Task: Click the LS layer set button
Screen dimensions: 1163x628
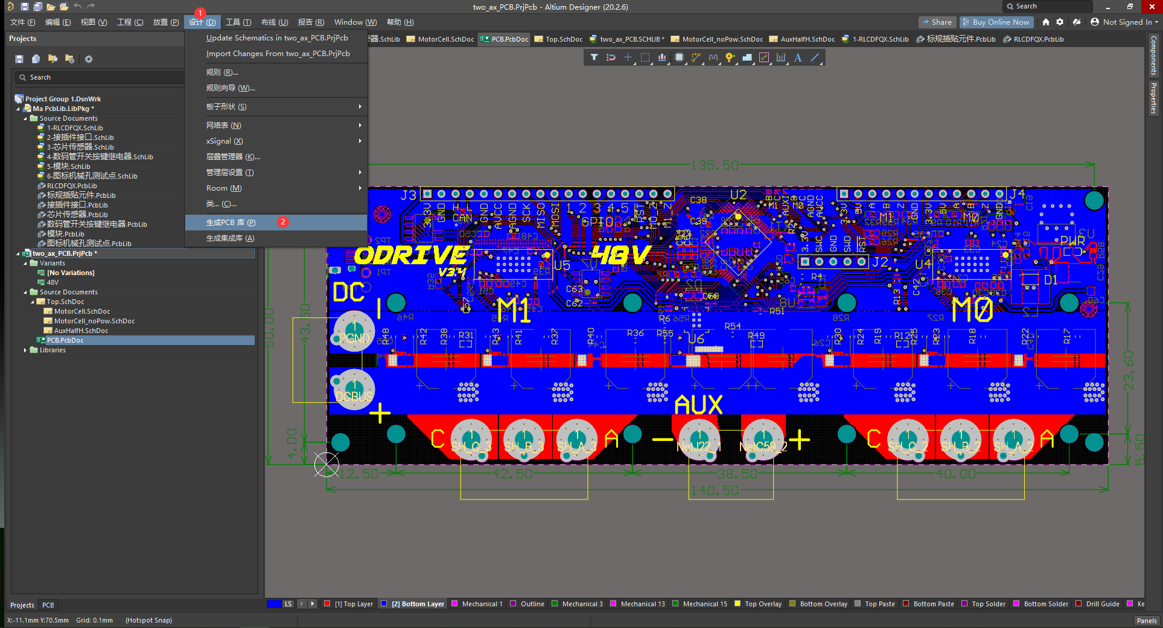Action: click(x=288, y=604)
